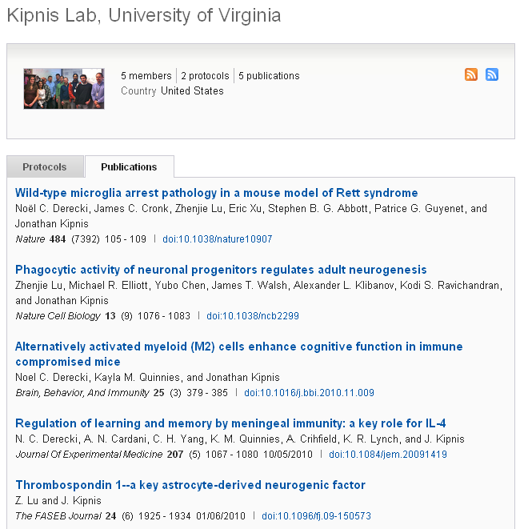Click the orange RSS feed icon
This screenshot has width=520, height=529.
(x=471, y=74)
